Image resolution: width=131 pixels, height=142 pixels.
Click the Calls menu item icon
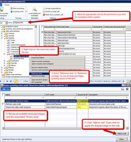(9, 43)
